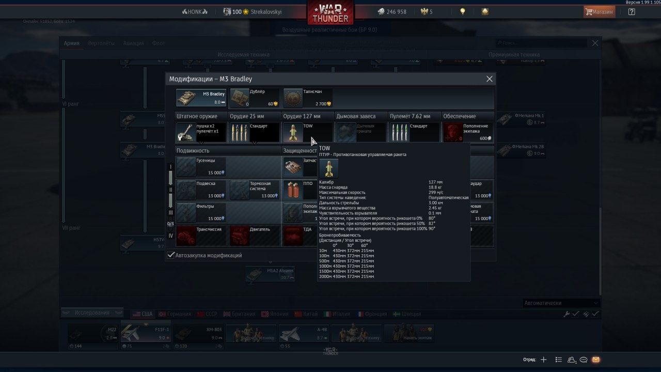Viewport: 661px width, 372px height.
Task: Open the mail envelope icon
Action: [x=595, y=360]
